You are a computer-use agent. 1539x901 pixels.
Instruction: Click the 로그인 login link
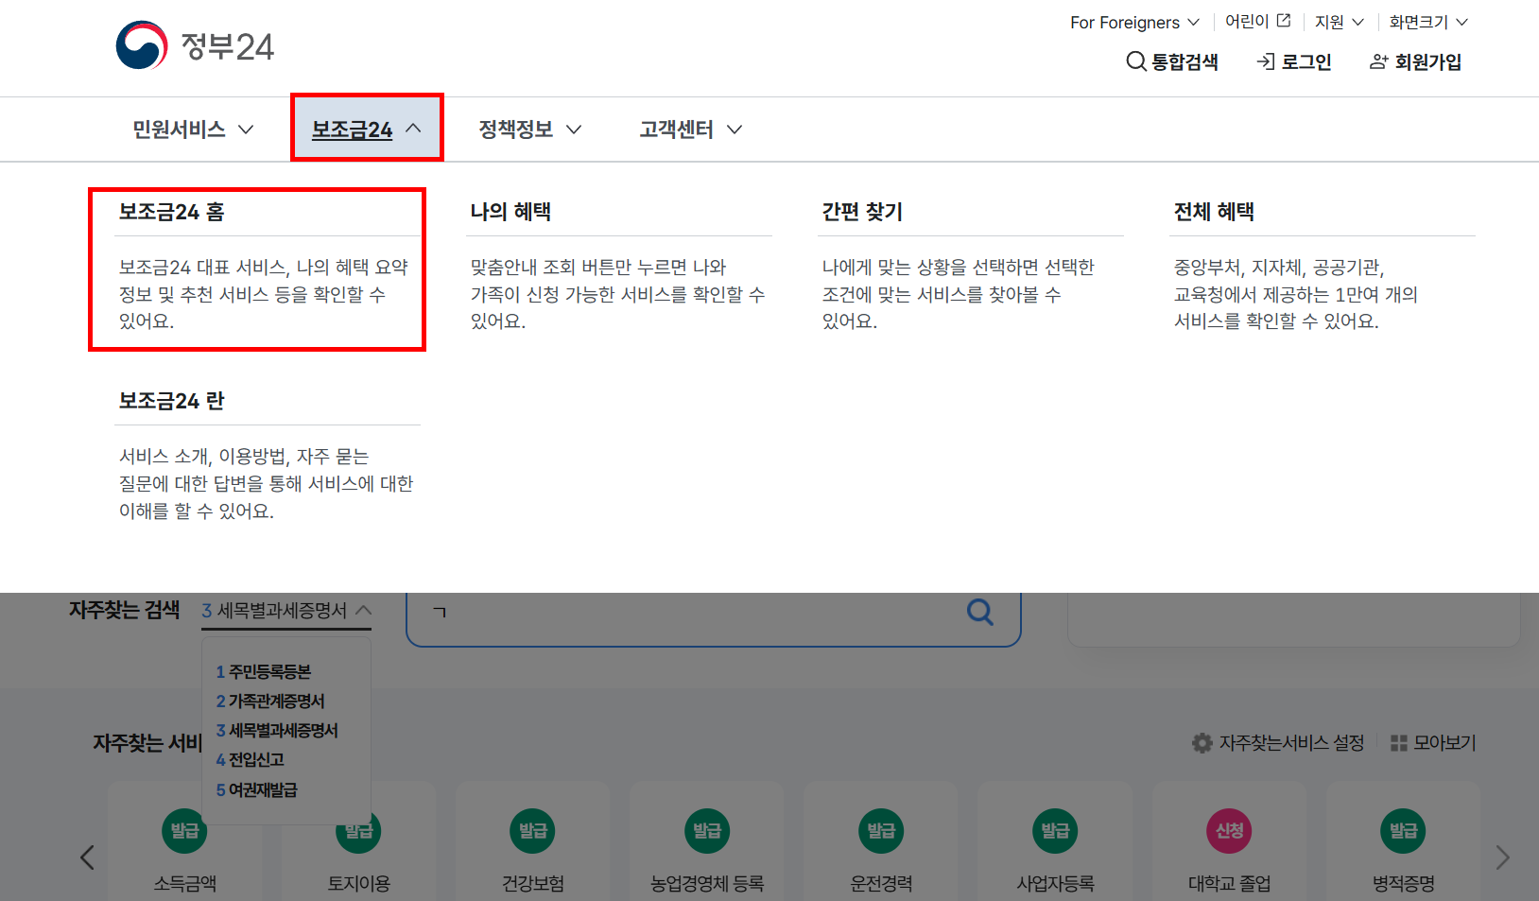(1294, 62)
